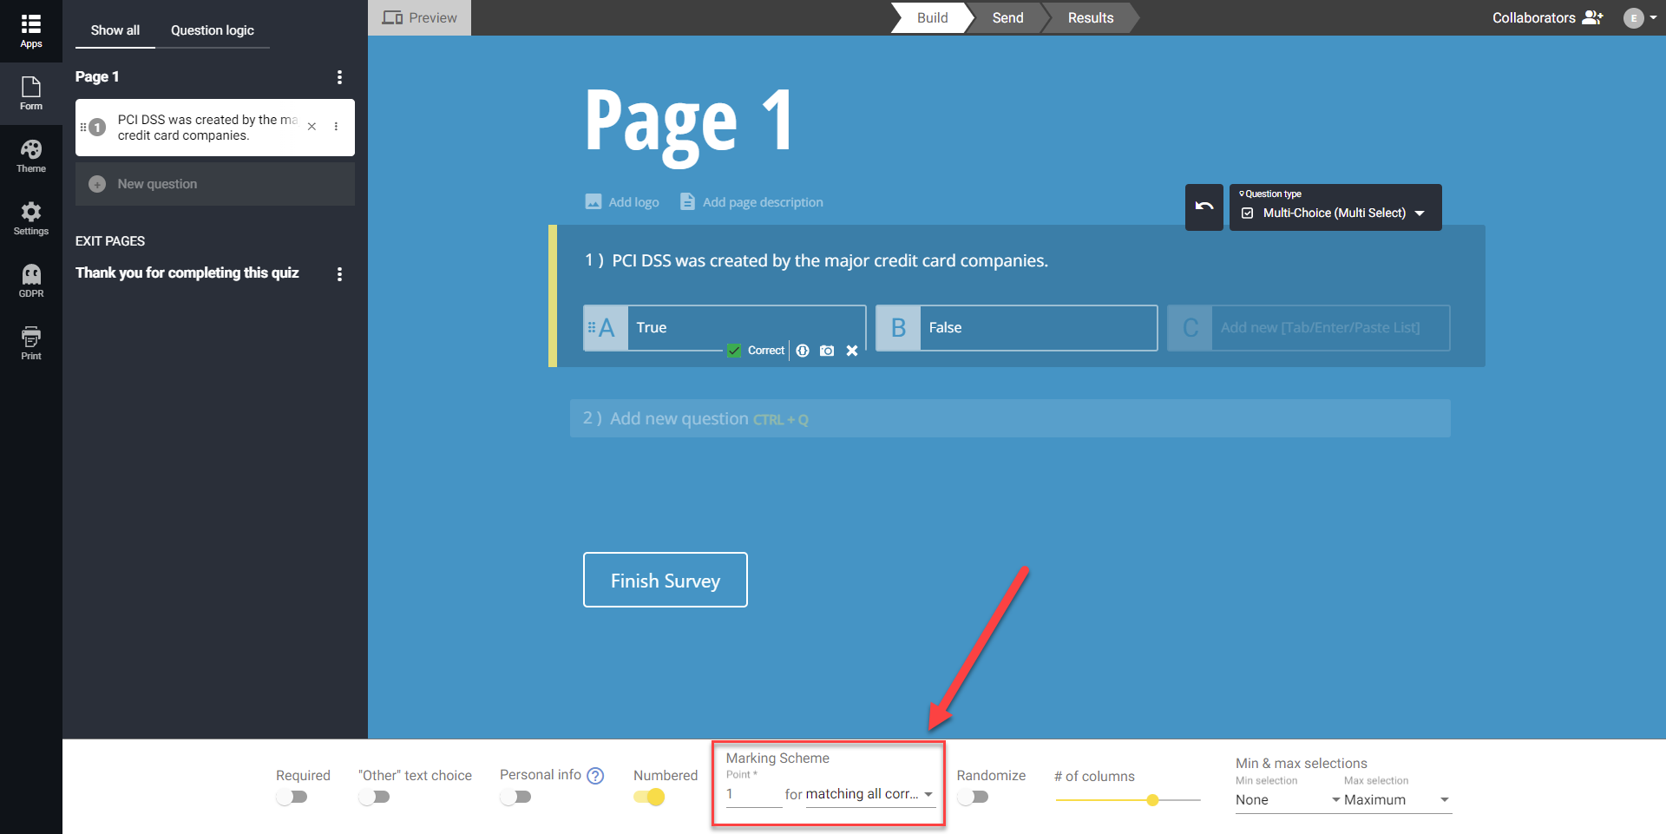
Task: Click the undo arrow button
Action: (1204, 207)
